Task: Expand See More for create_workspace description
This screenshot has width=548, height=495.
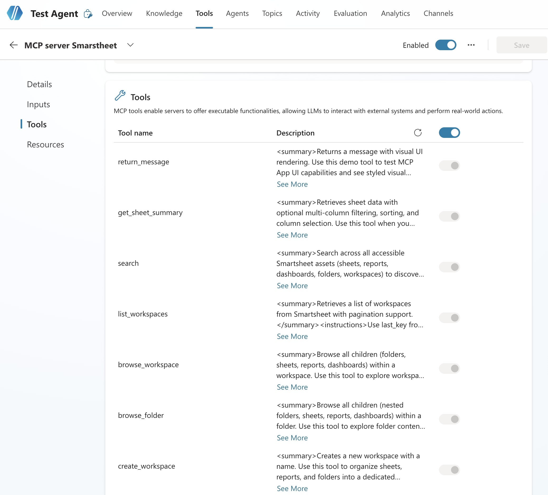Action: [x=292, y=488]
